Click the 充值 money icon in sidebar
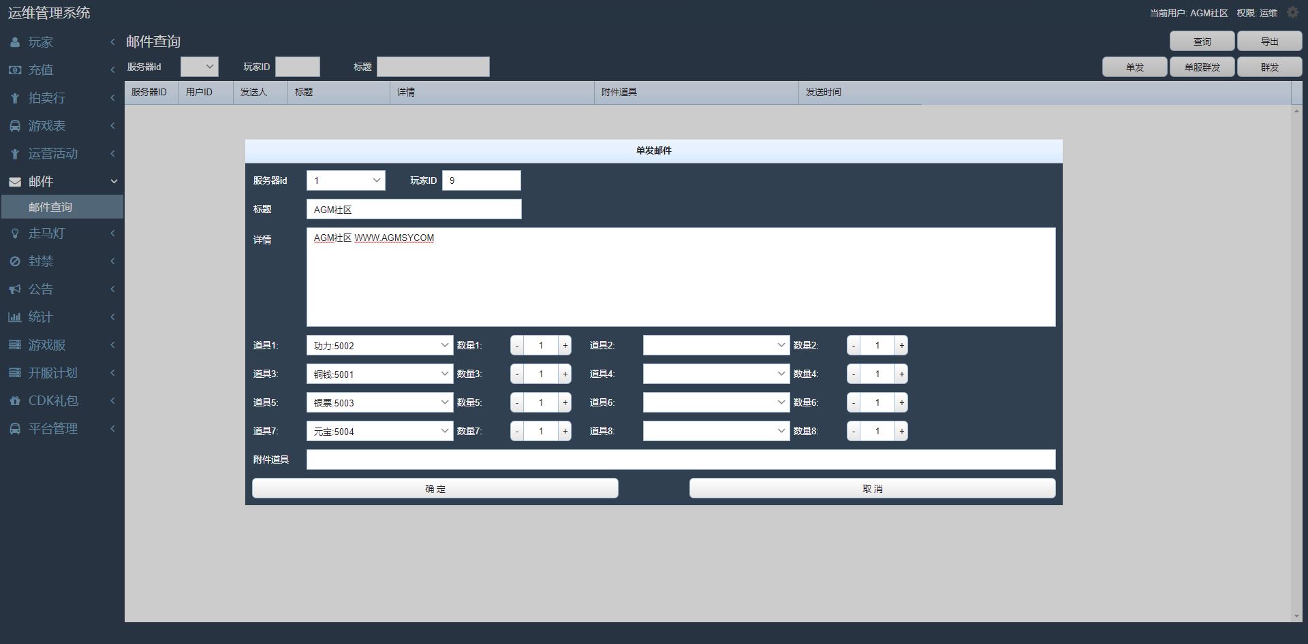 tap(15, 70)
